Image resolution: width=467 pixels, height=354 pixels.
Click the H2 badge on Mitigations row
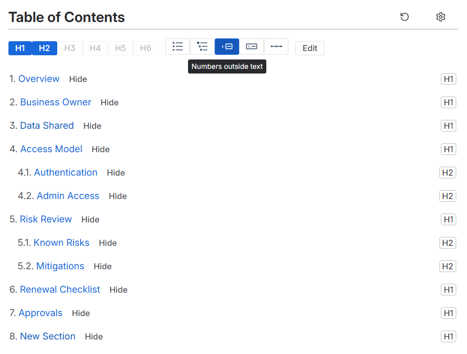(x=448, y=266)
